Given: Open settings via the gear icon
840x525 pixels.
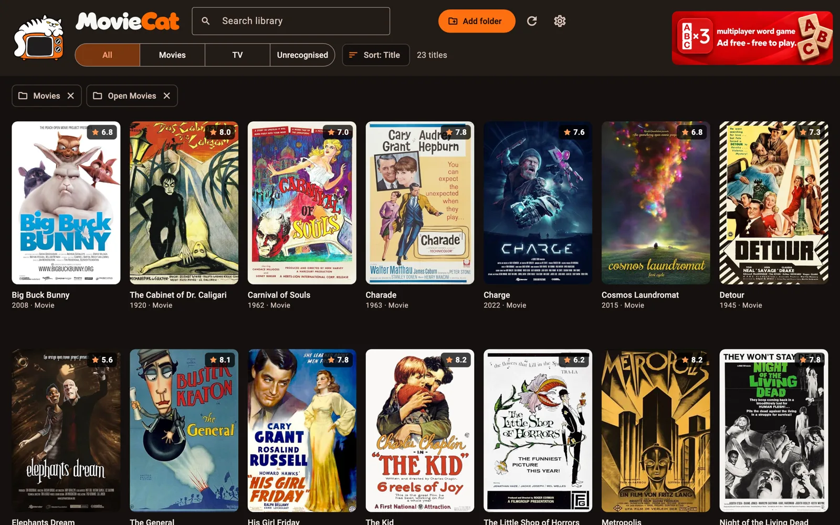Looking at the screenshot, I should 560,21.
